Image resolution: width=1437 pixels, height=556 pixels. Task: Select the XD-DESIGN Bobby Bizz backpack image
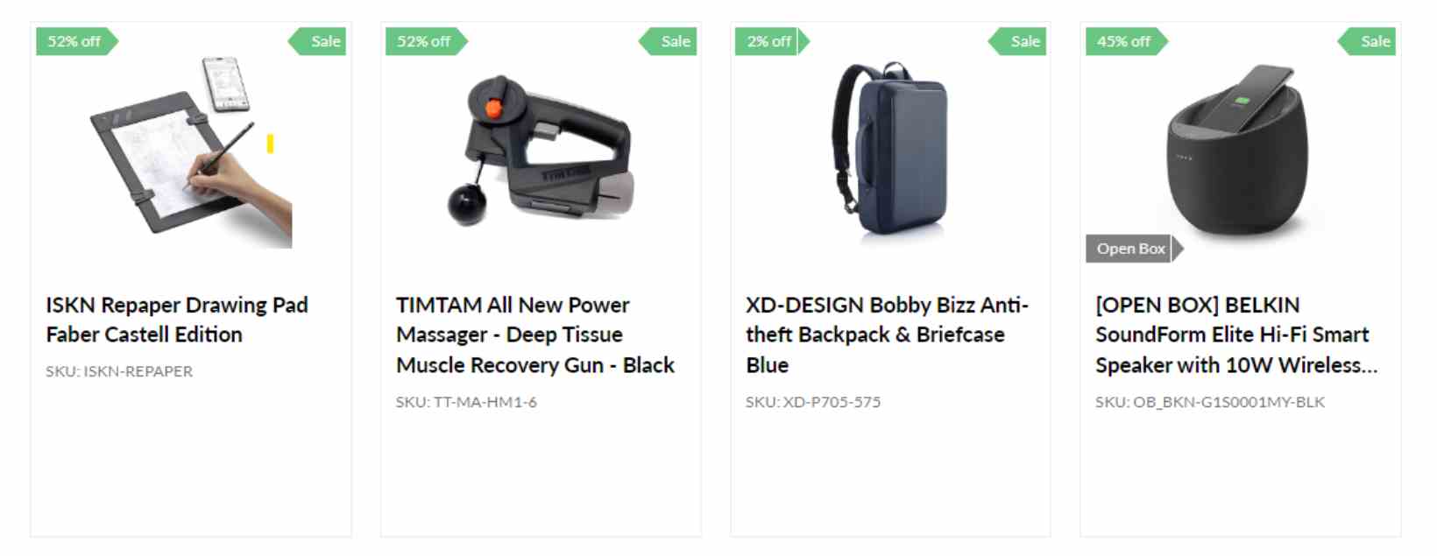tap(890, 149)
